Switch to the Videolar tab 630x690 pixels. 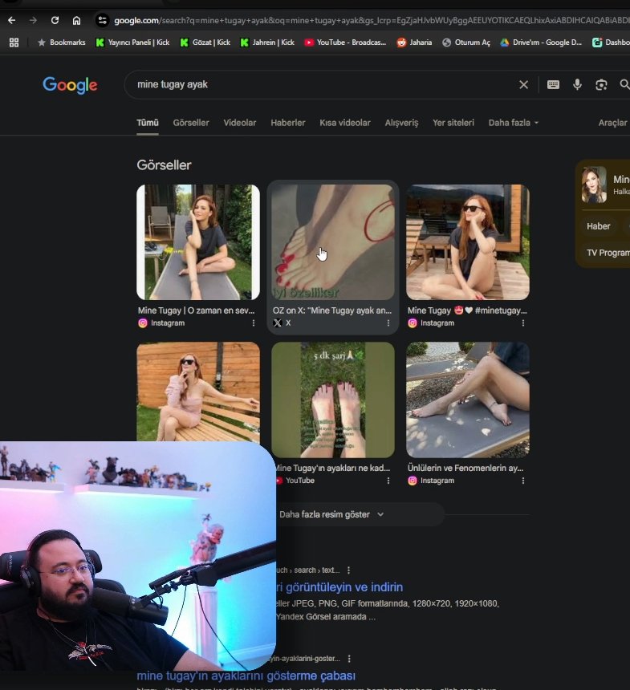[x=239, y=123]
